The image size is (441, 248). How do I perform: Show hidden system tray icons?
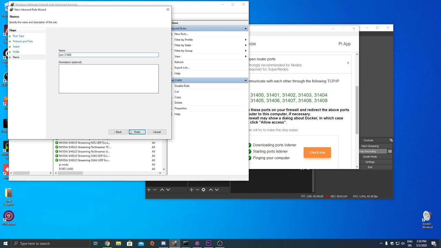(x=381, y=244)
